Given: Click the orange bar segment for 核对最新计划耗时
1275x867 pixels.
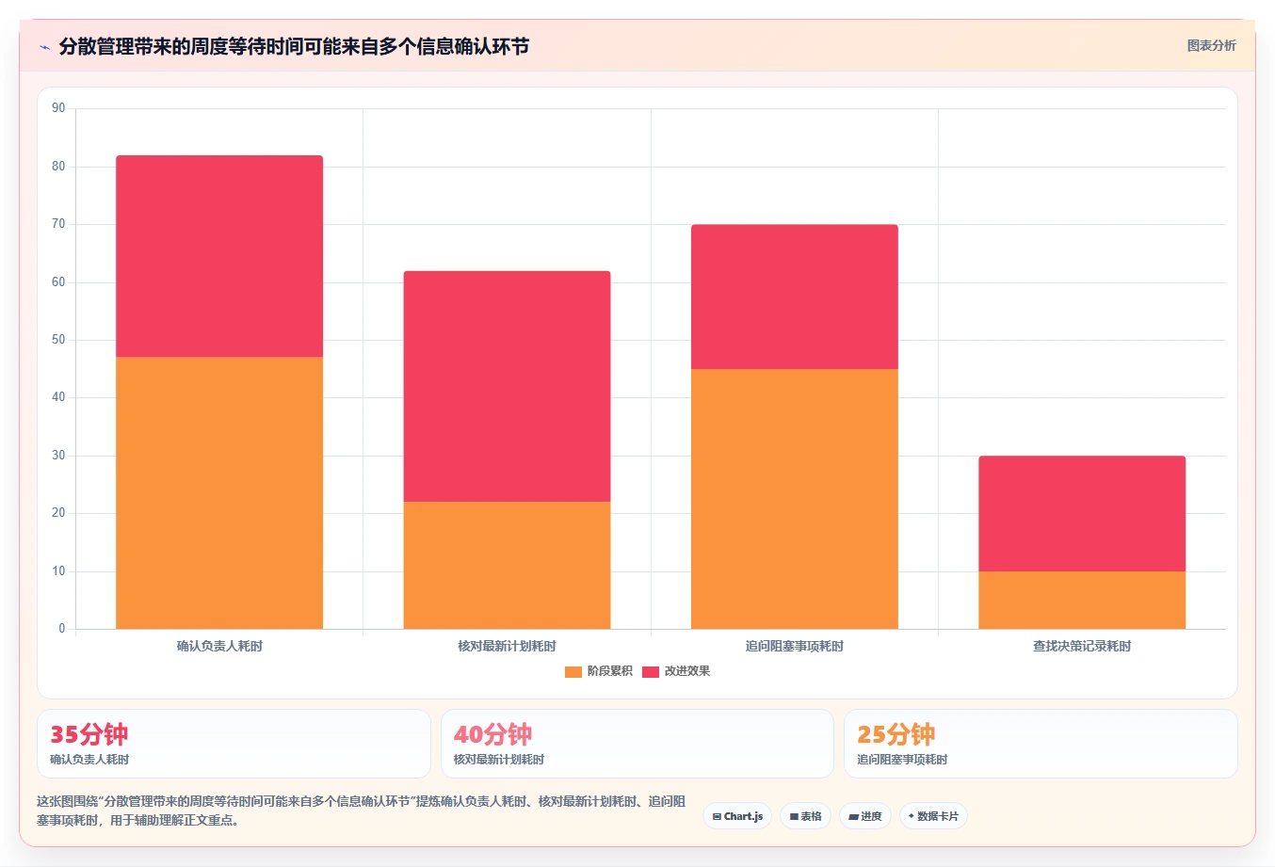Looking at the screenshot, I should tap(507, 565).
